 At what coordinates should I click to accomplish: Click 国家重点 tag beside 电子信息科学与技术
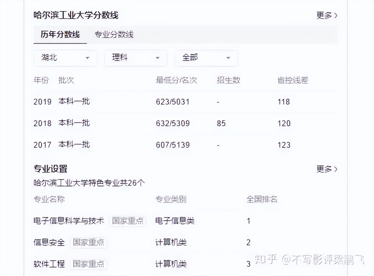coord(128,221)
